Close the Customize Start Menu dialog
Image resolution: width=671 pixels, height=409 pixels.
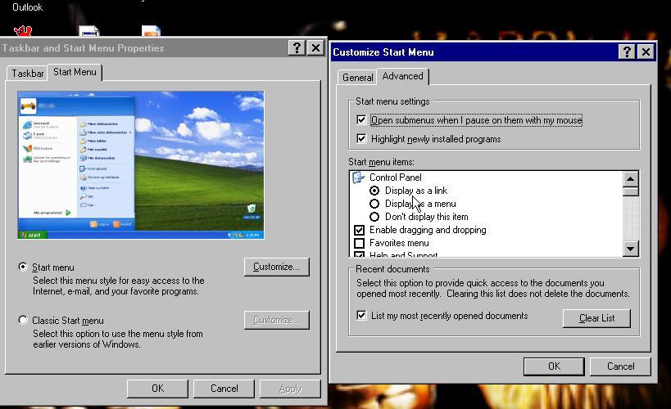pos(646,52)
